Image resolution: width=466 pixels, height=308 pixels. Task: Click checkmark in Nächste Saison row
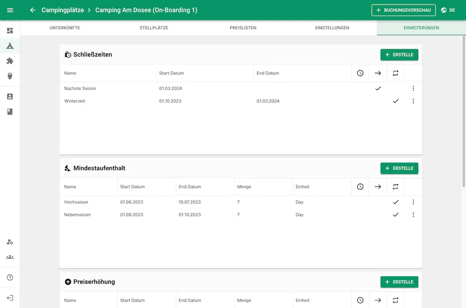coord(378,88)
